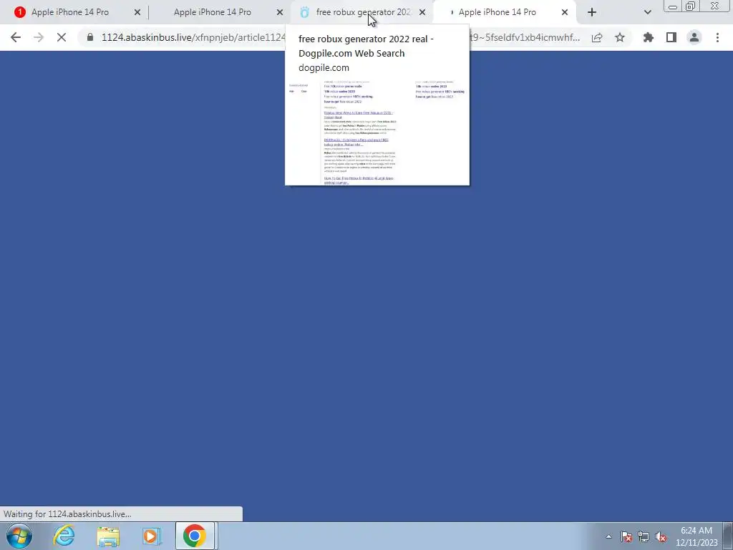Screen dimensions: 733x550
Task: Restore down the Chrome window
Action: (690, 6)
